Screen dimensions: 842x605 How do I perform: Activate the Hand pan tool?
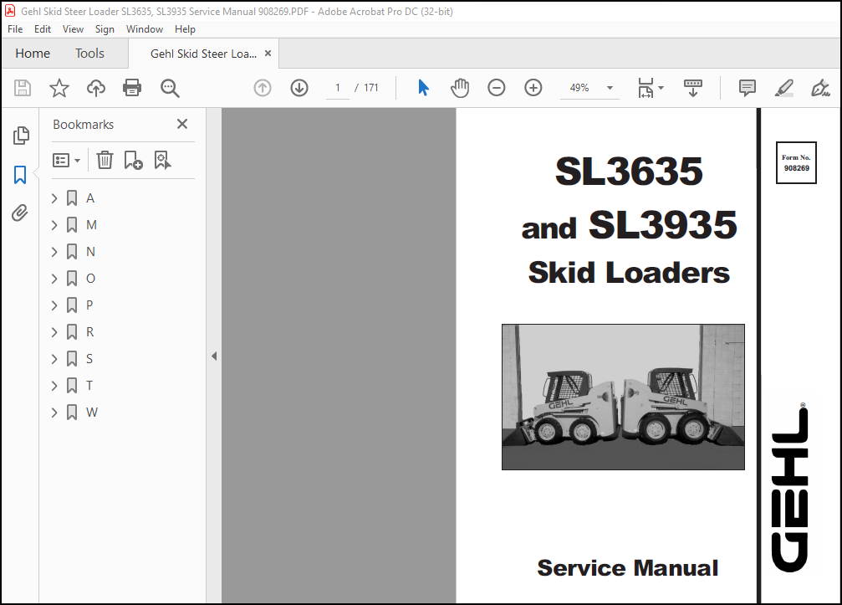click(x=460, y=88)
